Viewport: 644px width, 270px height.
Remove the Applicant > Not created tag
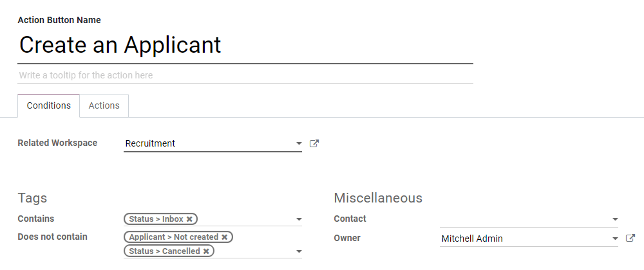point(224,237)
